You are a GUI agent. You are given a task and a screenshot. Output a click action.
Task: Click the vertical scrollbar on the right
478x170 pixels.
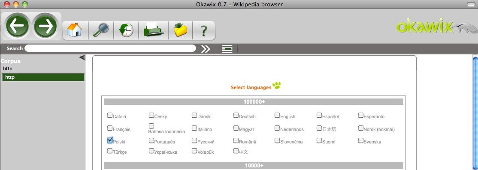[475, 113]
